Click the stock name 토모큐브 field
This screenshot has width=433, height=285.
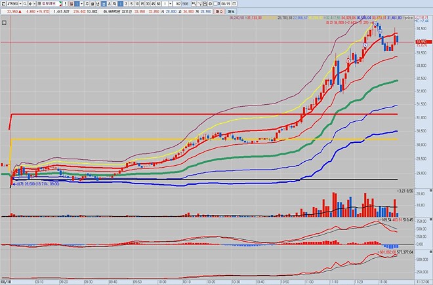click(49, 4)
